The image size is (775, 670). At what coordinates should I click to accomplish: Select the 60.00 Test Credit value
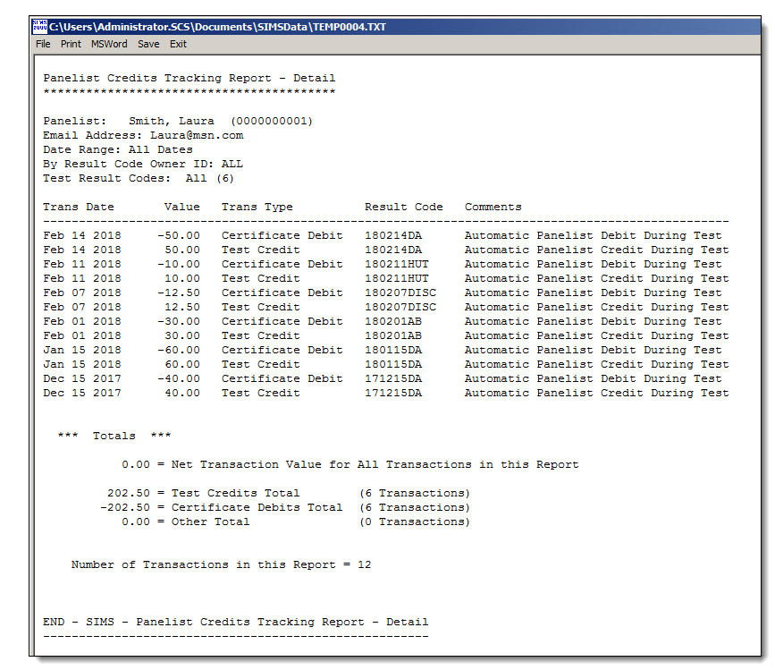(182, 365)
